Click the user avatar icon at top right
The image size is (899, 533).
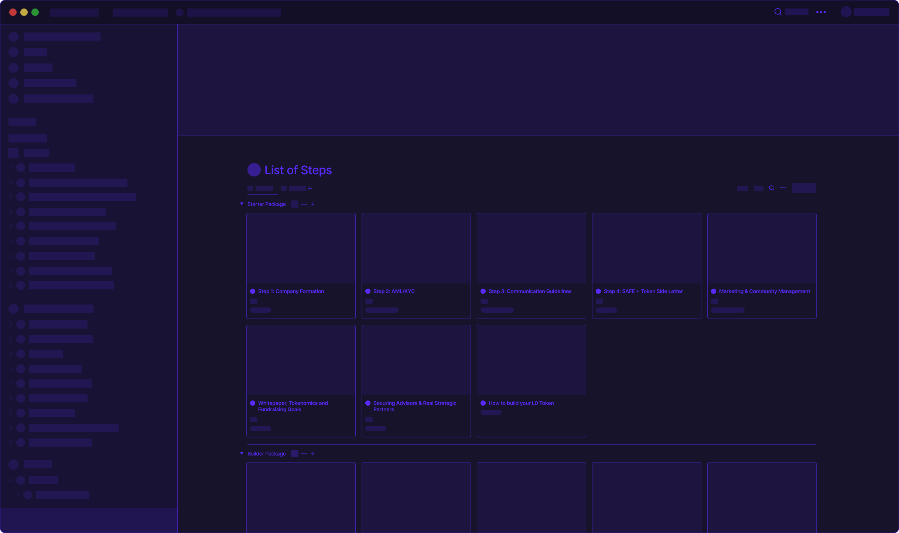pos(846,12)
